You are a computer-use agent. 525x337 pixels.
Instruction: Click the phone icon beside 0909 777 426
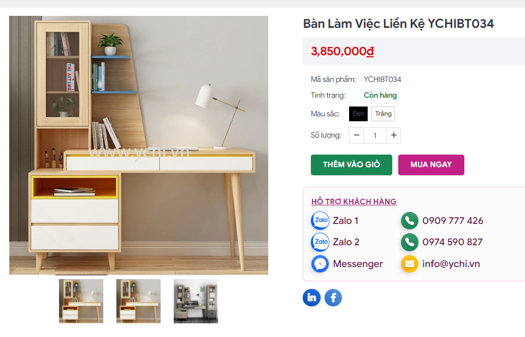[410, 221]
